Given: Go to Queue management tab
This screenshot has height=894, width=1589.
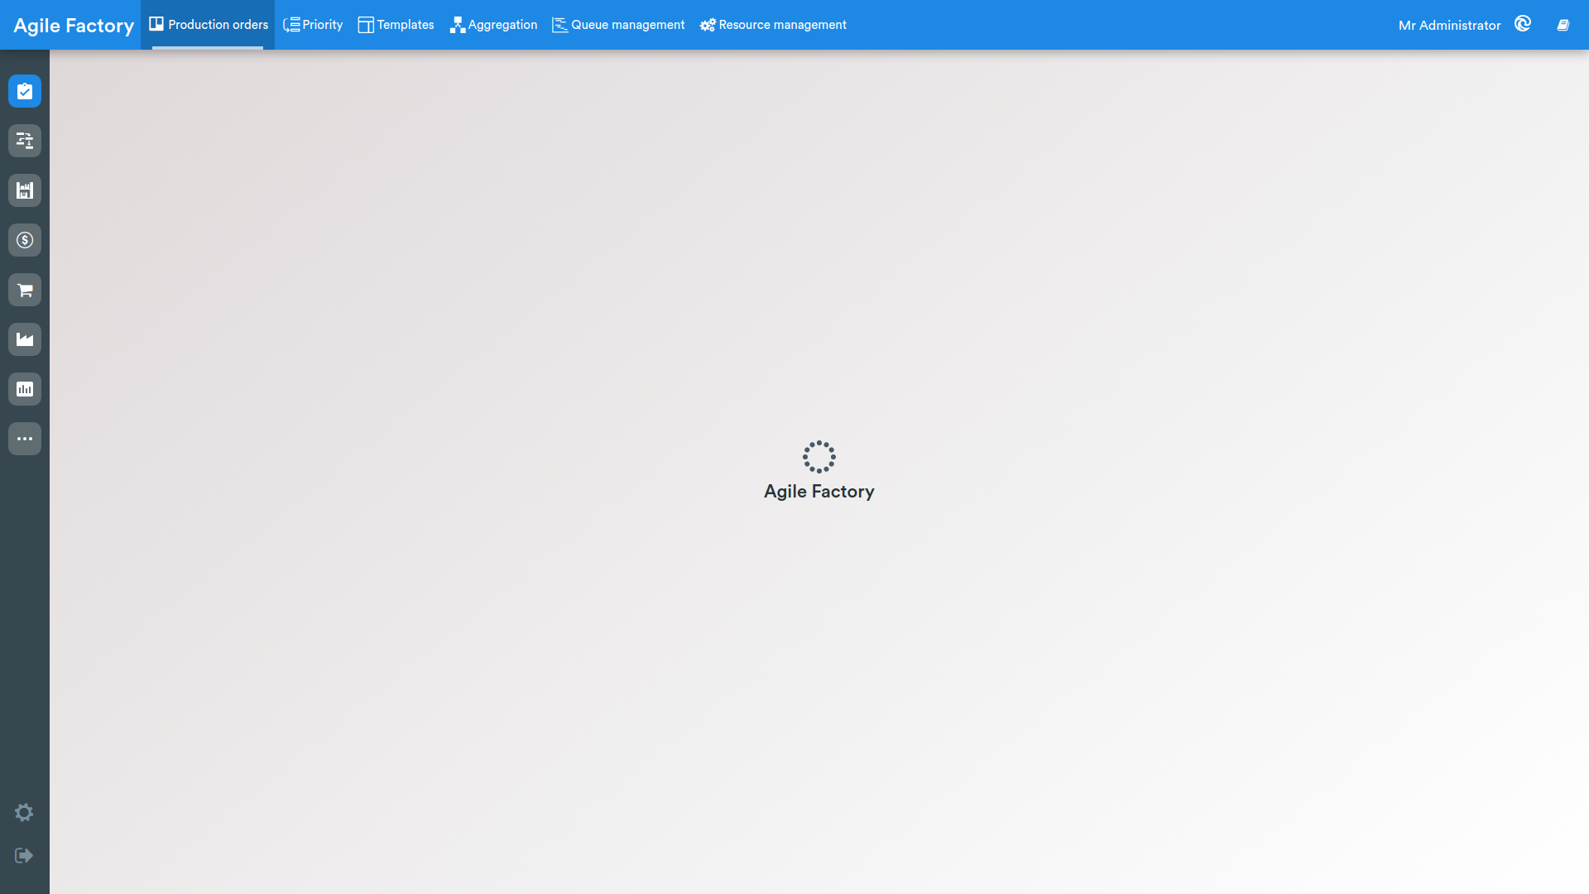Looking at the screenshot, I should click(x=618, y=25).
